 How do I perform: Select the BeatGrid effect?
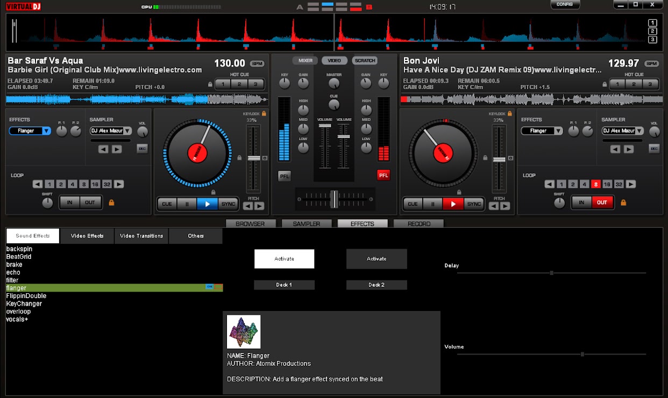coord(114,257)
